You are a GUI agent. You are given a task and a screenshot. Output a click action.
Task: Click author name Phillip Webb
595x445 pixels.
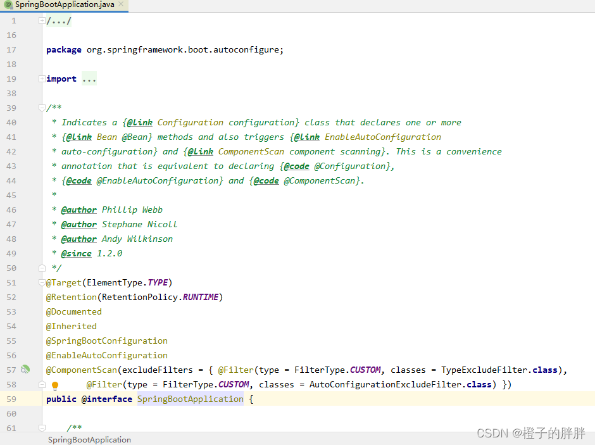[132, 210]
